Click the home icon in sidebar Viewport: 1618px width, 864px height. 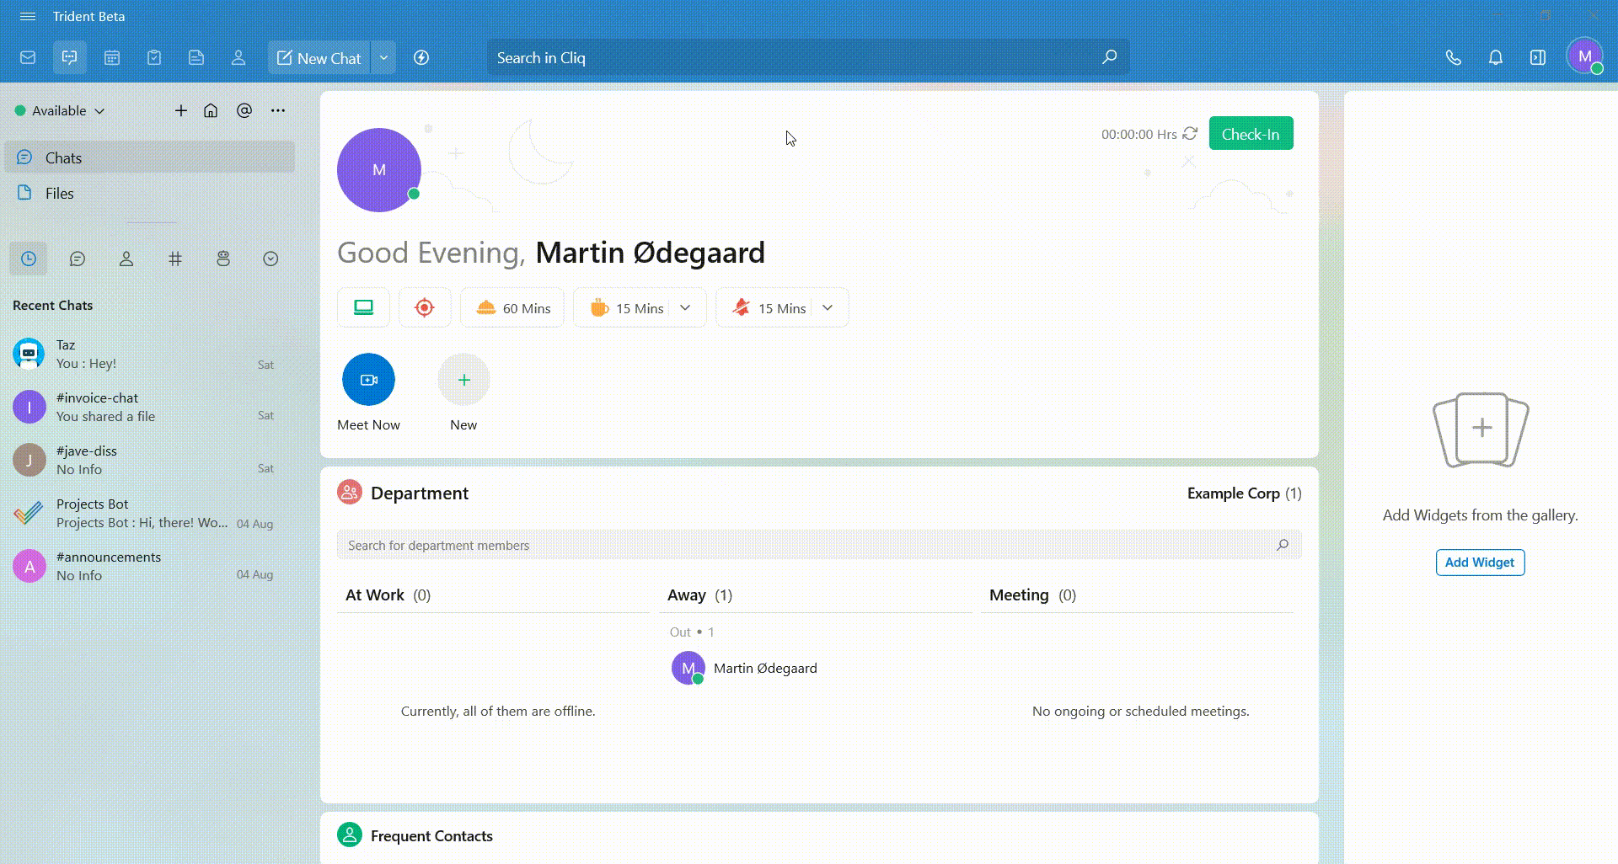pos(211,111)
